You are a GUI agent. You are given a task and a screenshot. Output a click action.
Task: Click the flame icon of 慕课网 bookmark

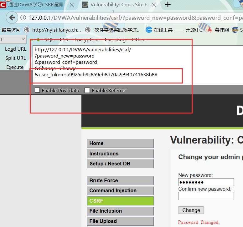pos(210,29)
